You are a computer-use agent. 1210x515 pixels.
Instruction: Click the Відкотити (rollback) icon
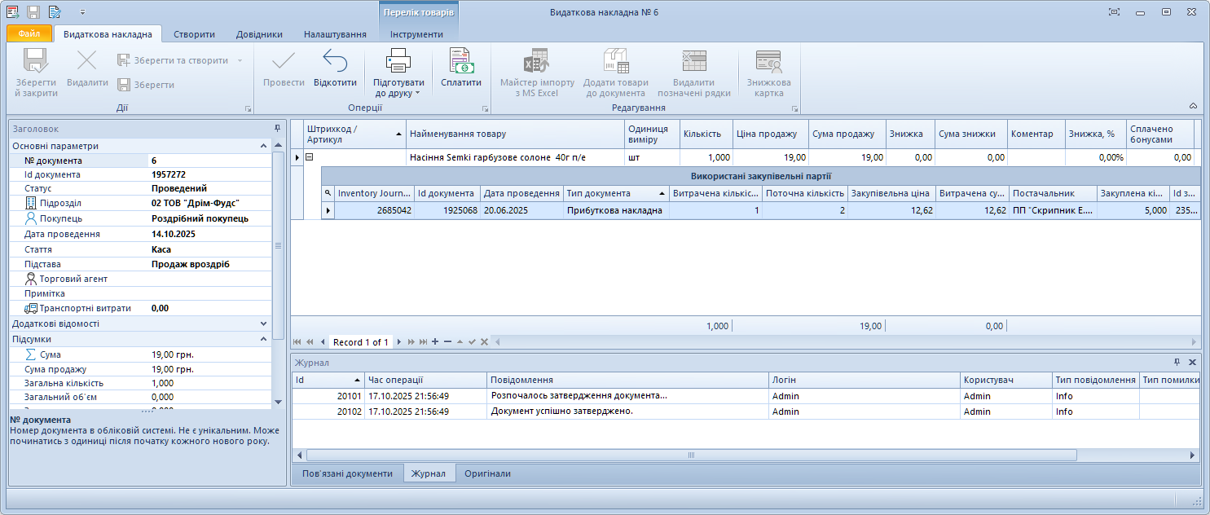pos(335,61)
